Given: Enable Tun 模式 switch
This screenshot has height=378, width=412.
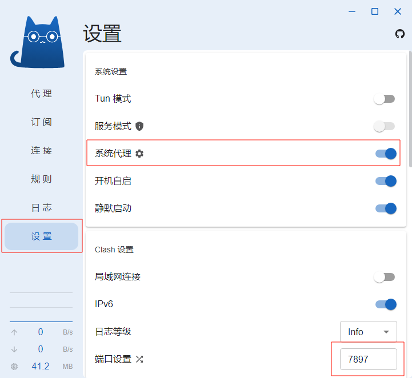Looking at the screenshot, I should click(x=385, y=99).
